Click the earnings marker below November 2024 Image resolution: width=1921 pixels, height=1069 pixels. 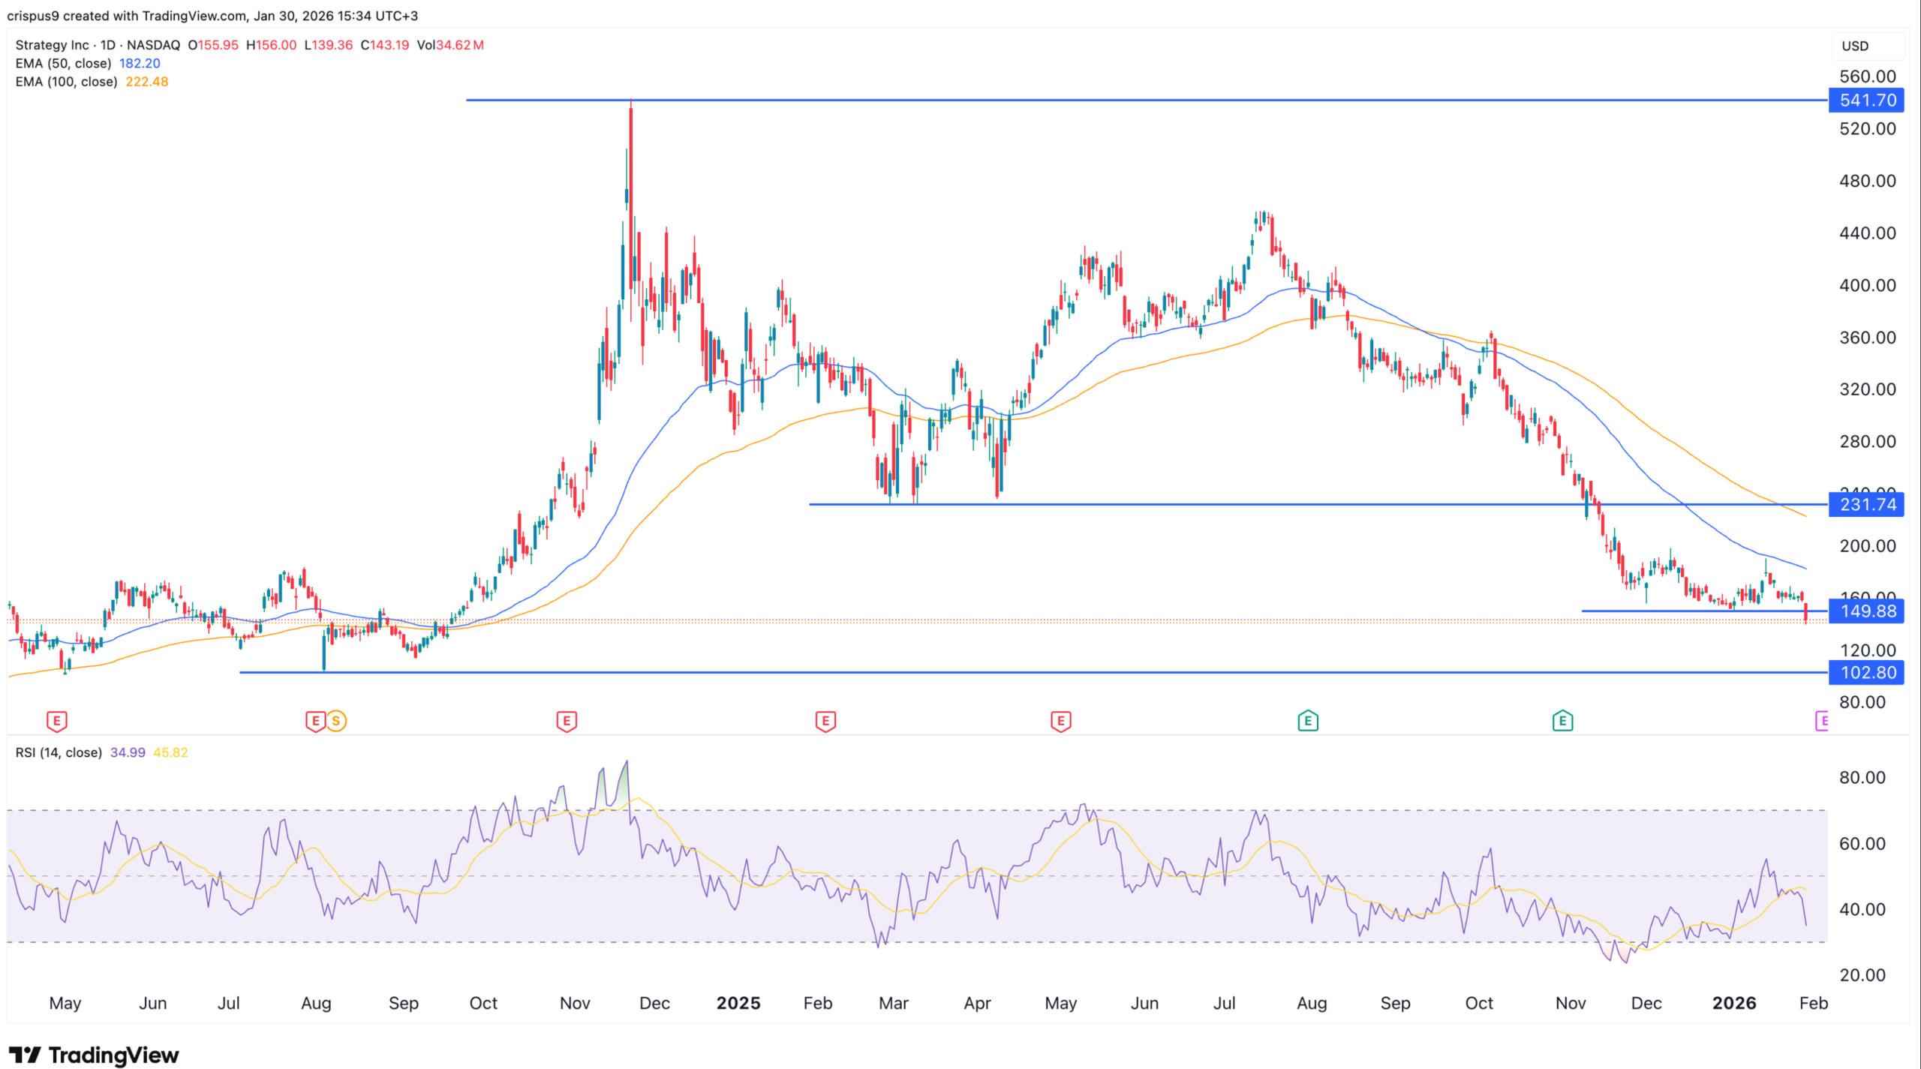click(x=567, y=721)
